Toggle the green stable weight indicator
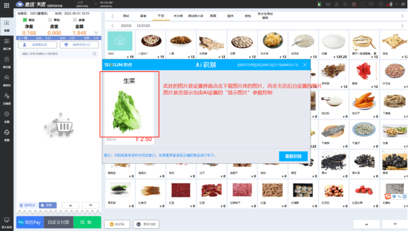This screenshot has width=408, height=231. [x=25, y=19]
